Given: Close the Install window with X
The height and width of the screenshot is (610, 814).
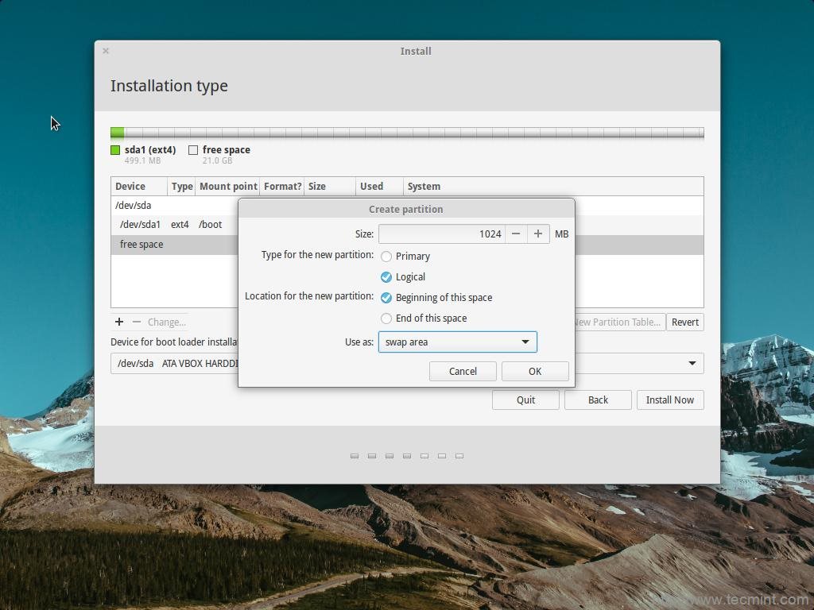Looking at the screenshot, I should pos(106,51).
